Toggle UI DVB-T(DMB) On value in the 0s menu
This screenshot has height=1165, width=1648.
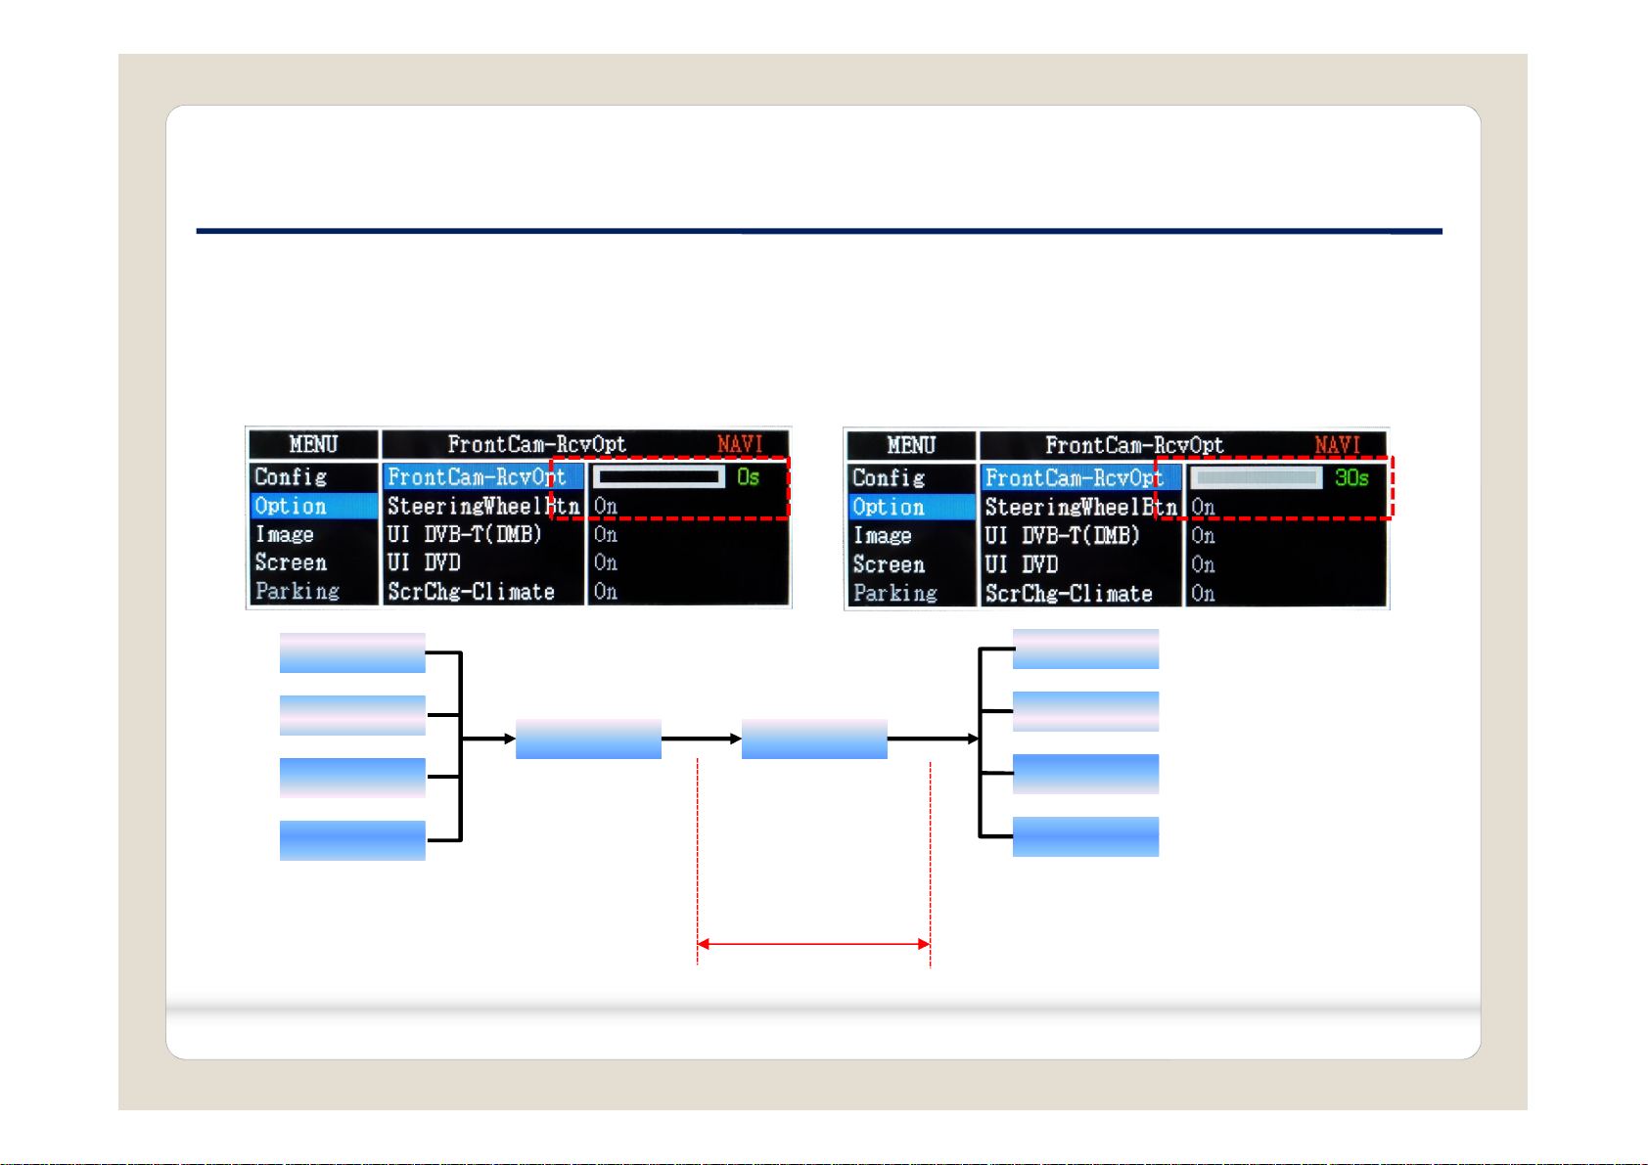tap(606, 535)
